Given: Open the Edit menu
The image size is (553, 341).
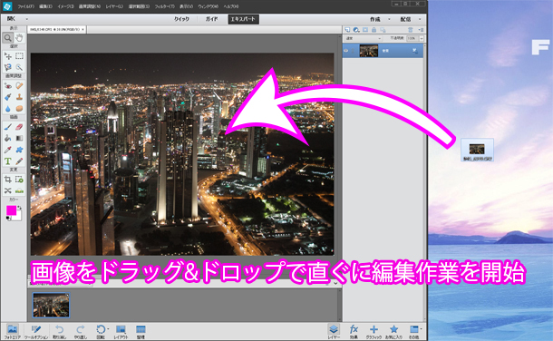Looking at the screenshot, I should pos(45,6).
